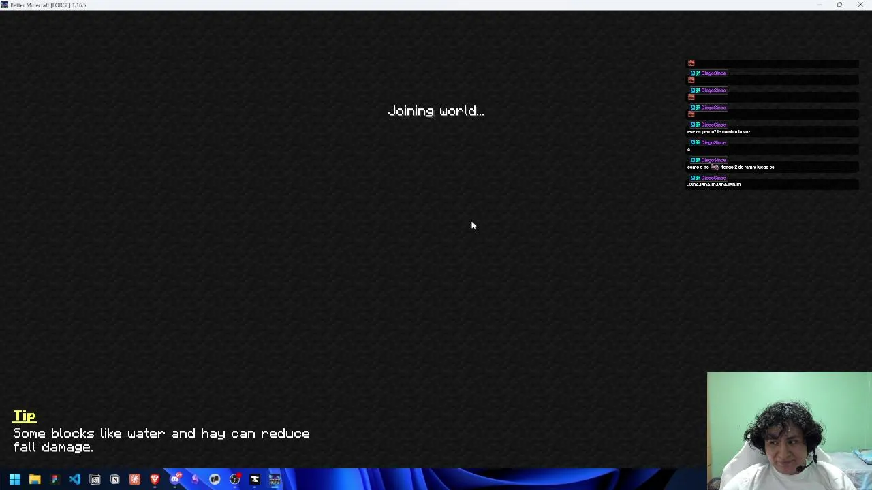Click the Minecraft window title icon
Screen dimensions: 872x490
(x=5, y=5)
